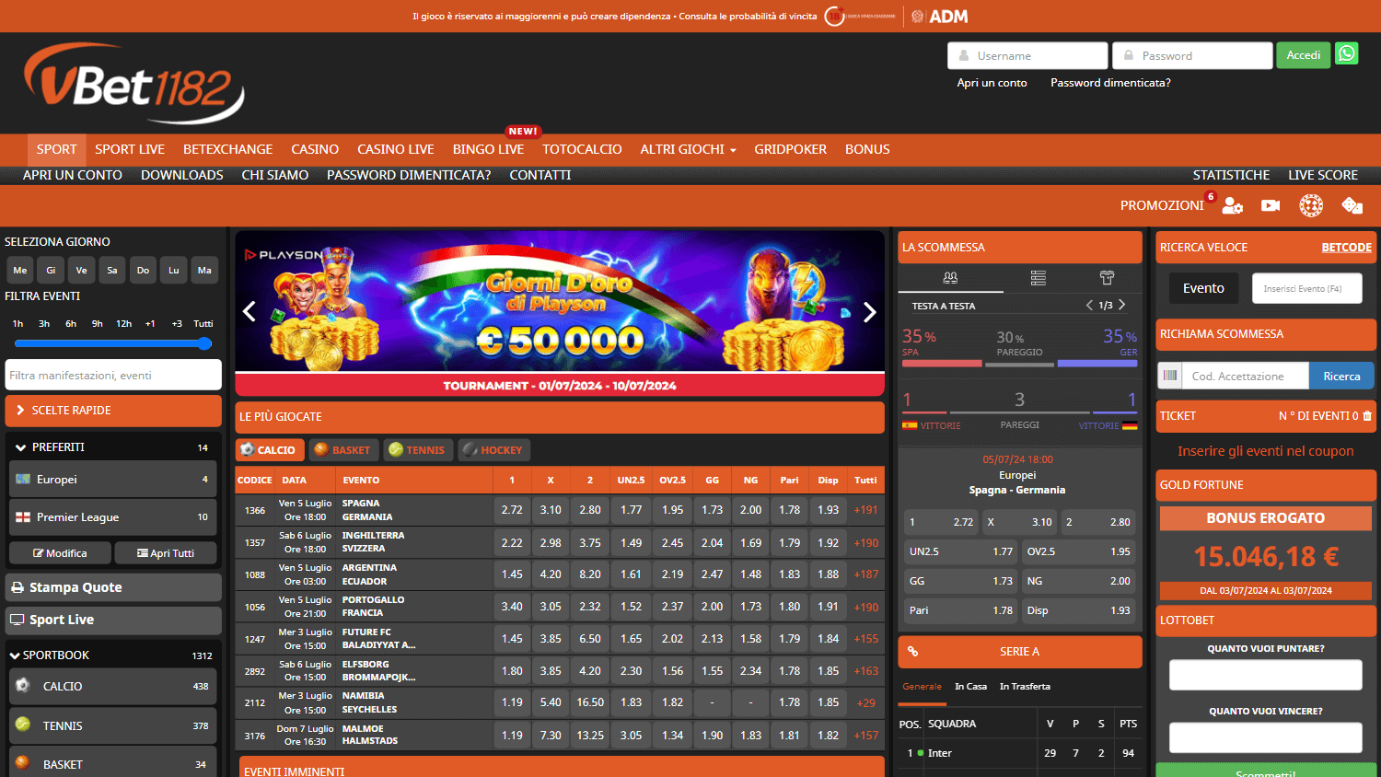
Task: Select Tennis tab in Le Più Giocate
Action: click(417, 450)
